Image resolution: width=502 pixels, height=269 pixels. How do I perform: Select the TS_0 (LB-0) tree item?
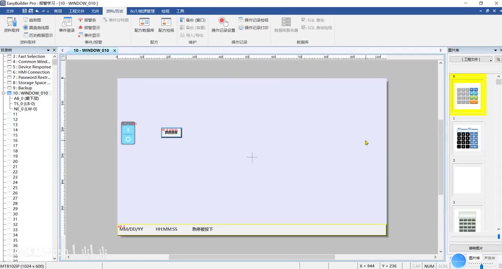tap(24, 104)
